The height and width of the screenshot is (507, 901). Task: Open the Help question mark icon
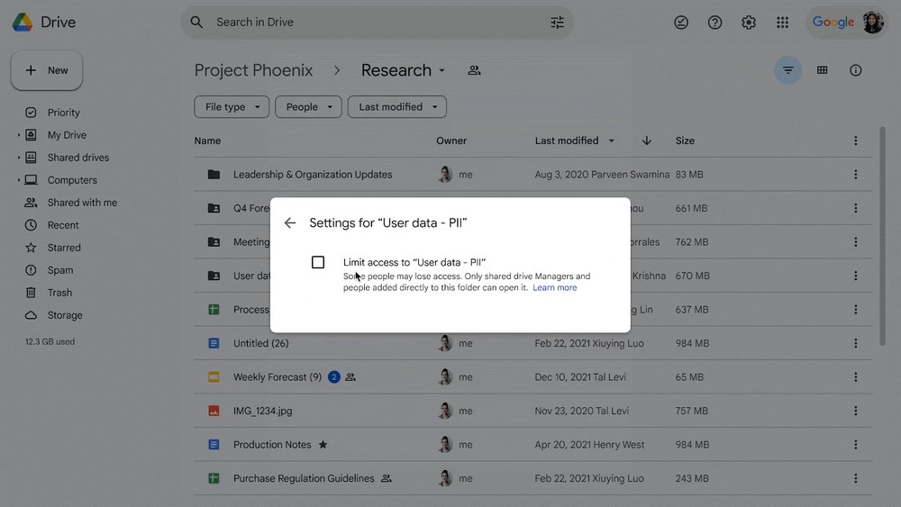point(714,23)
